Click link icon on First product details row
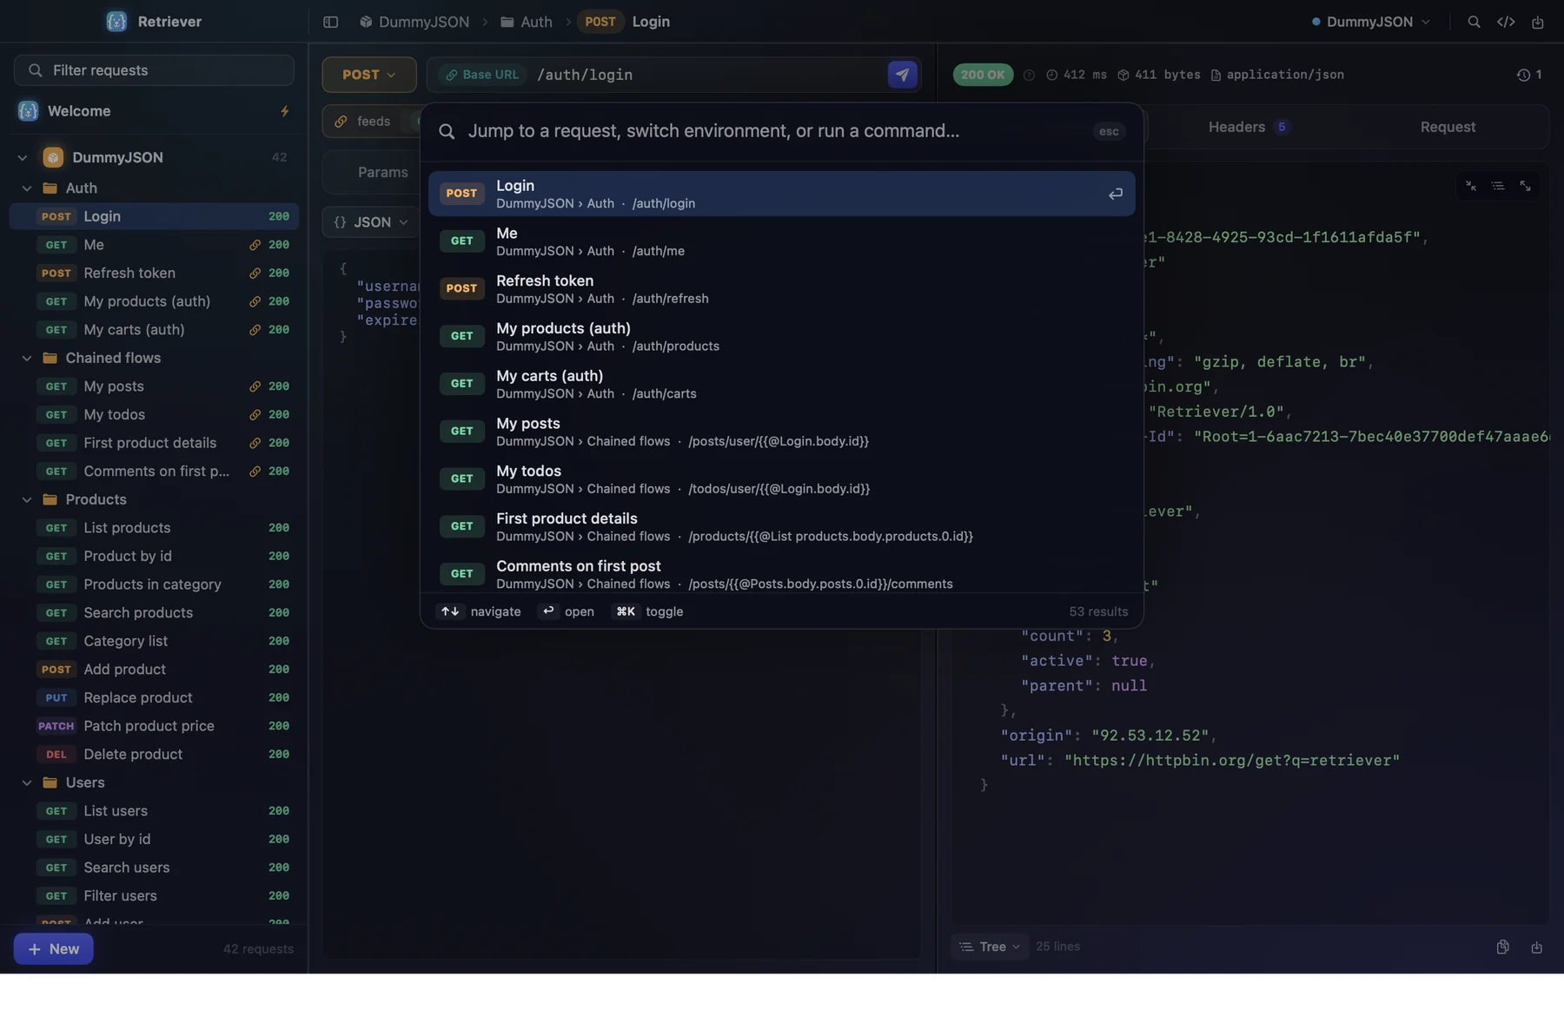This screenshot has height=1010, width=1564. point(255,443)
